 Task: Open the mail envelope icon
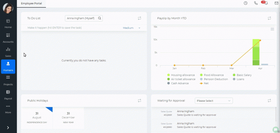(276, 3)
